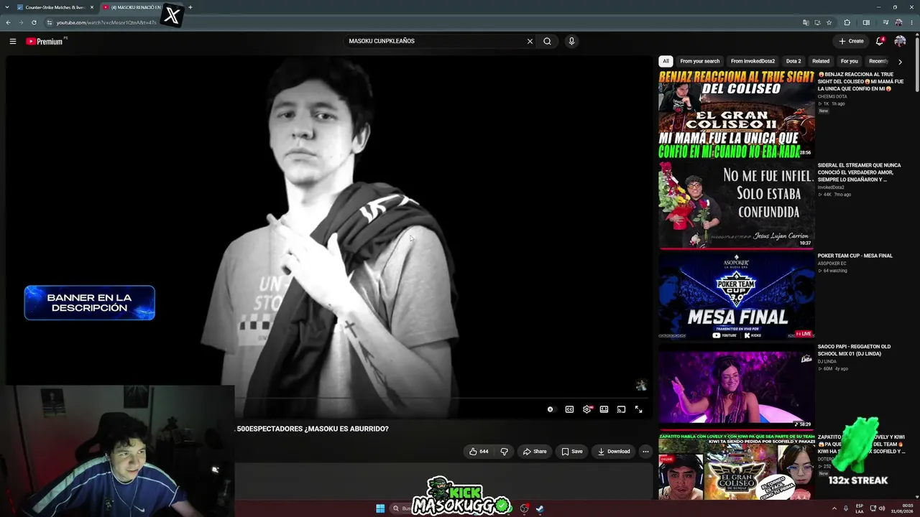
Task: Go back in the browser
Action: tap(8, 22)
